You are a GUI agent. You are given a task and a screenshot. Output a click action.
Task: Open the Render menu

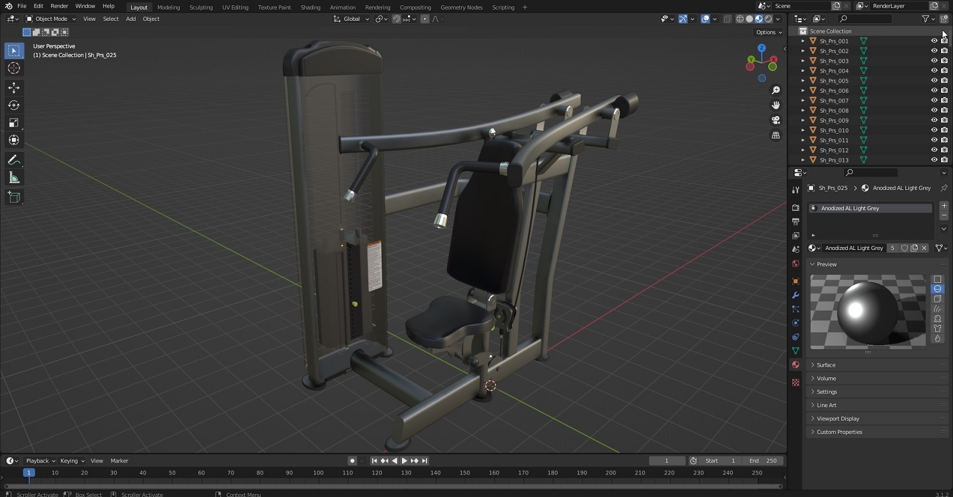click(x=59, y=6)
